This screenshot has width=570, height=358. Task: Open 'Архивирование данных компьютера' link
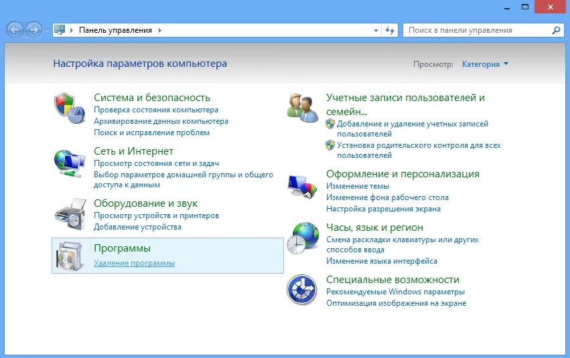161,121
